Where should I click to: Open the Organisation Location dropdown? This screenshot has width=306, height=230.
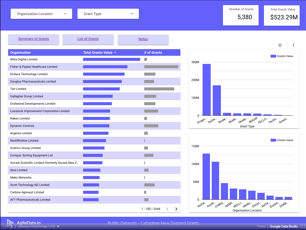[41, 14]
